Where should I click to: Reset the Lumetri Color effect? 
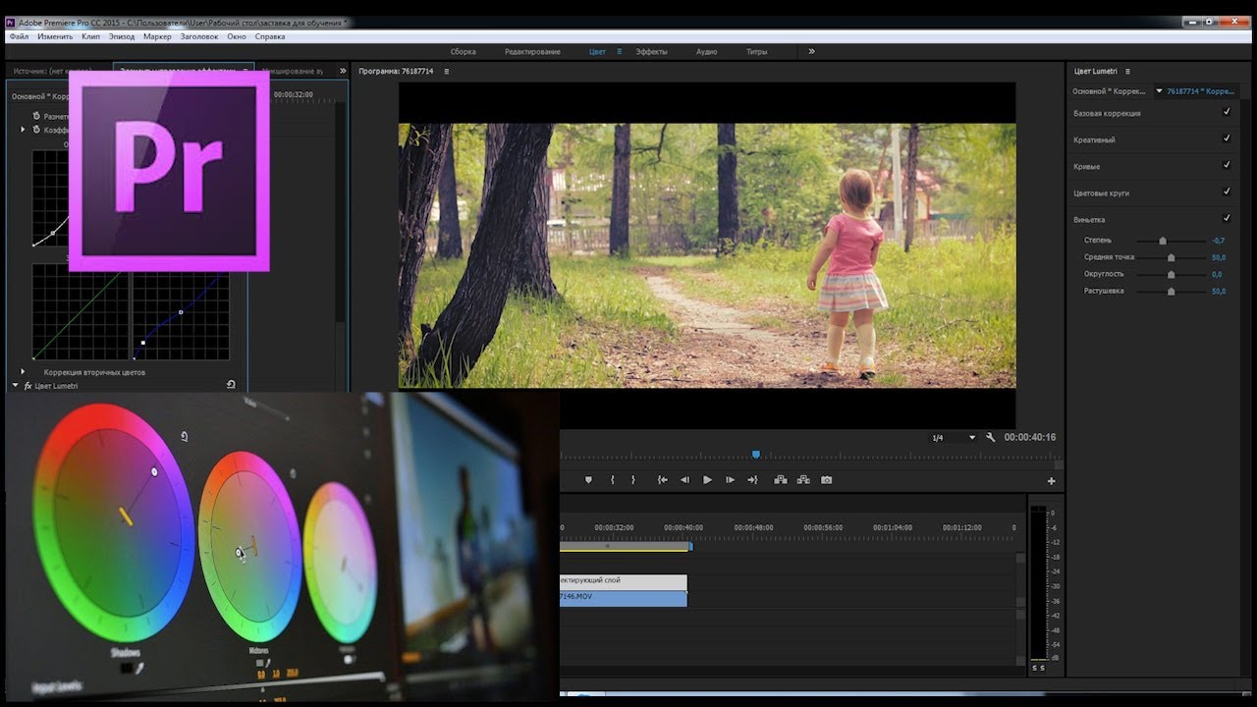point(231,385)
